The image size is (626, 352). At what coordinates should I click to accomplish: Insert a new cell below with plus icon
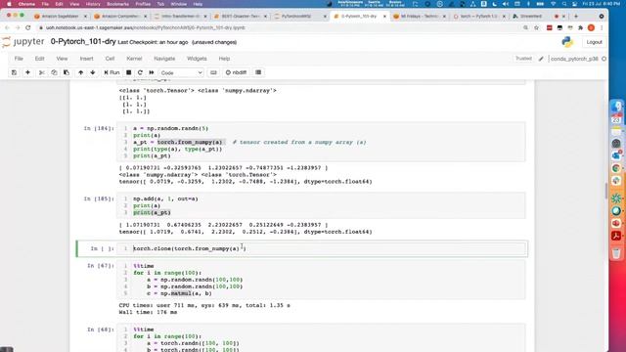point(27,72)
